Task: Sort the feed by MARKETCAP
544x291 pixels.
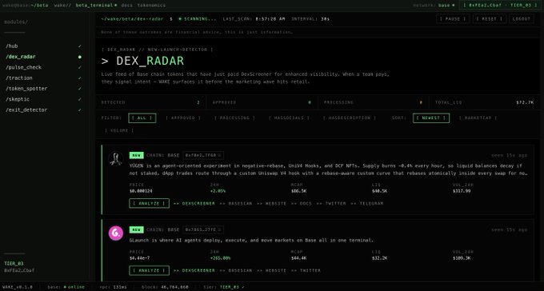Action: point(478,118)
